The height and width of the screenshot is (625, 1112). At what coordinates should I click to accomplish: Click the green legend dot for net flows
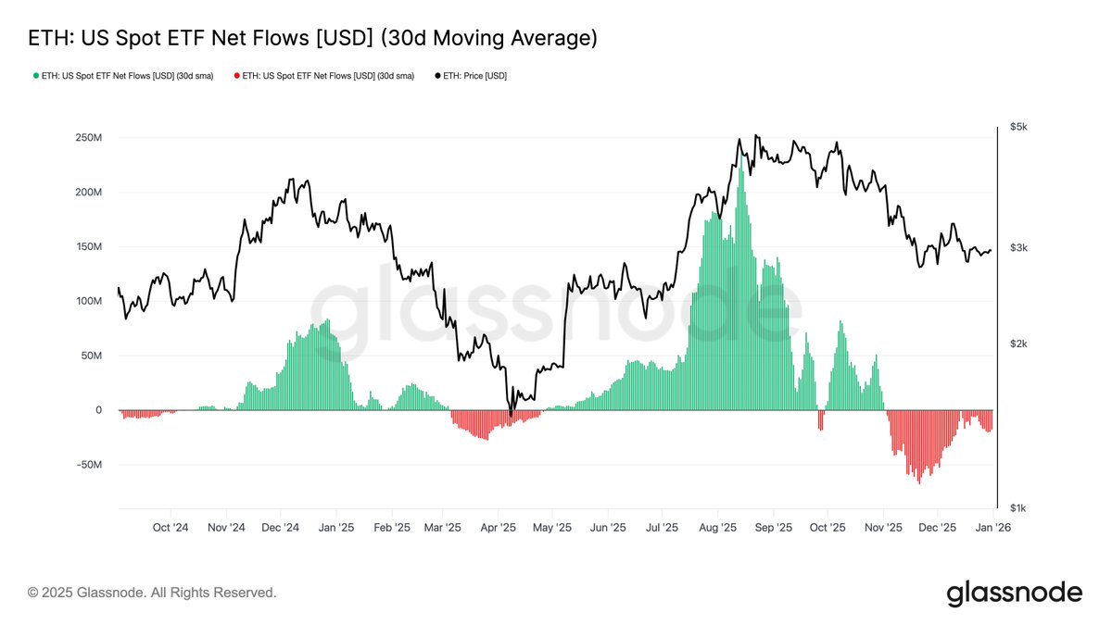tap(36, 76)
